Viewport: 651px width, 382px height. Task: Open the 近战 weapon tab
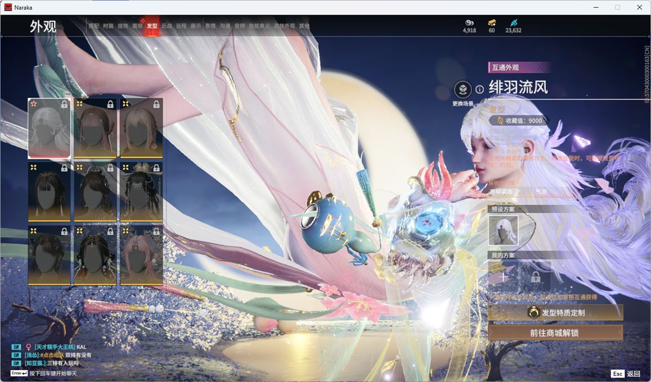[167, 26]
